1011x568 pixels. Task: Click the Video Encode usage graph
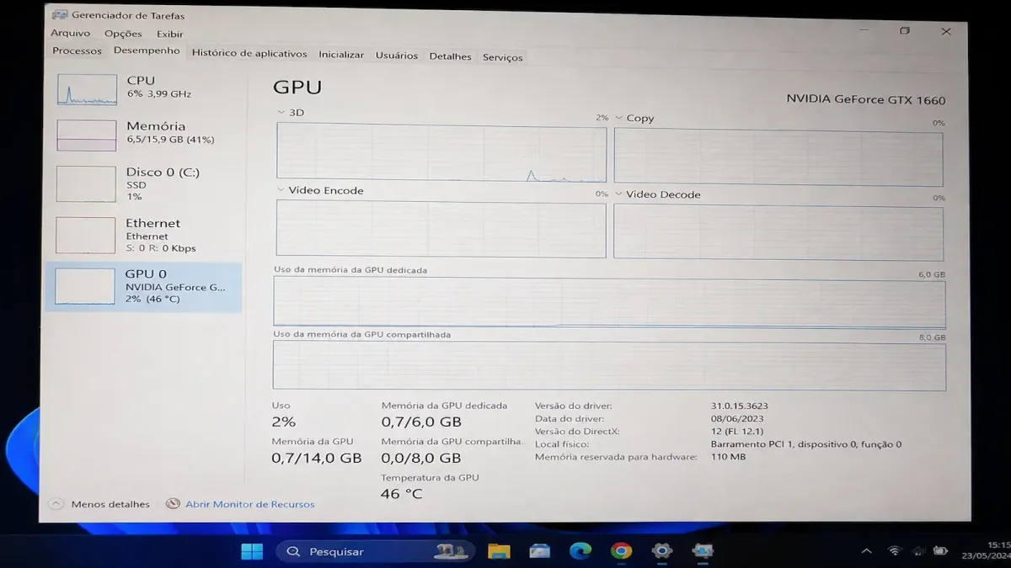441,229
